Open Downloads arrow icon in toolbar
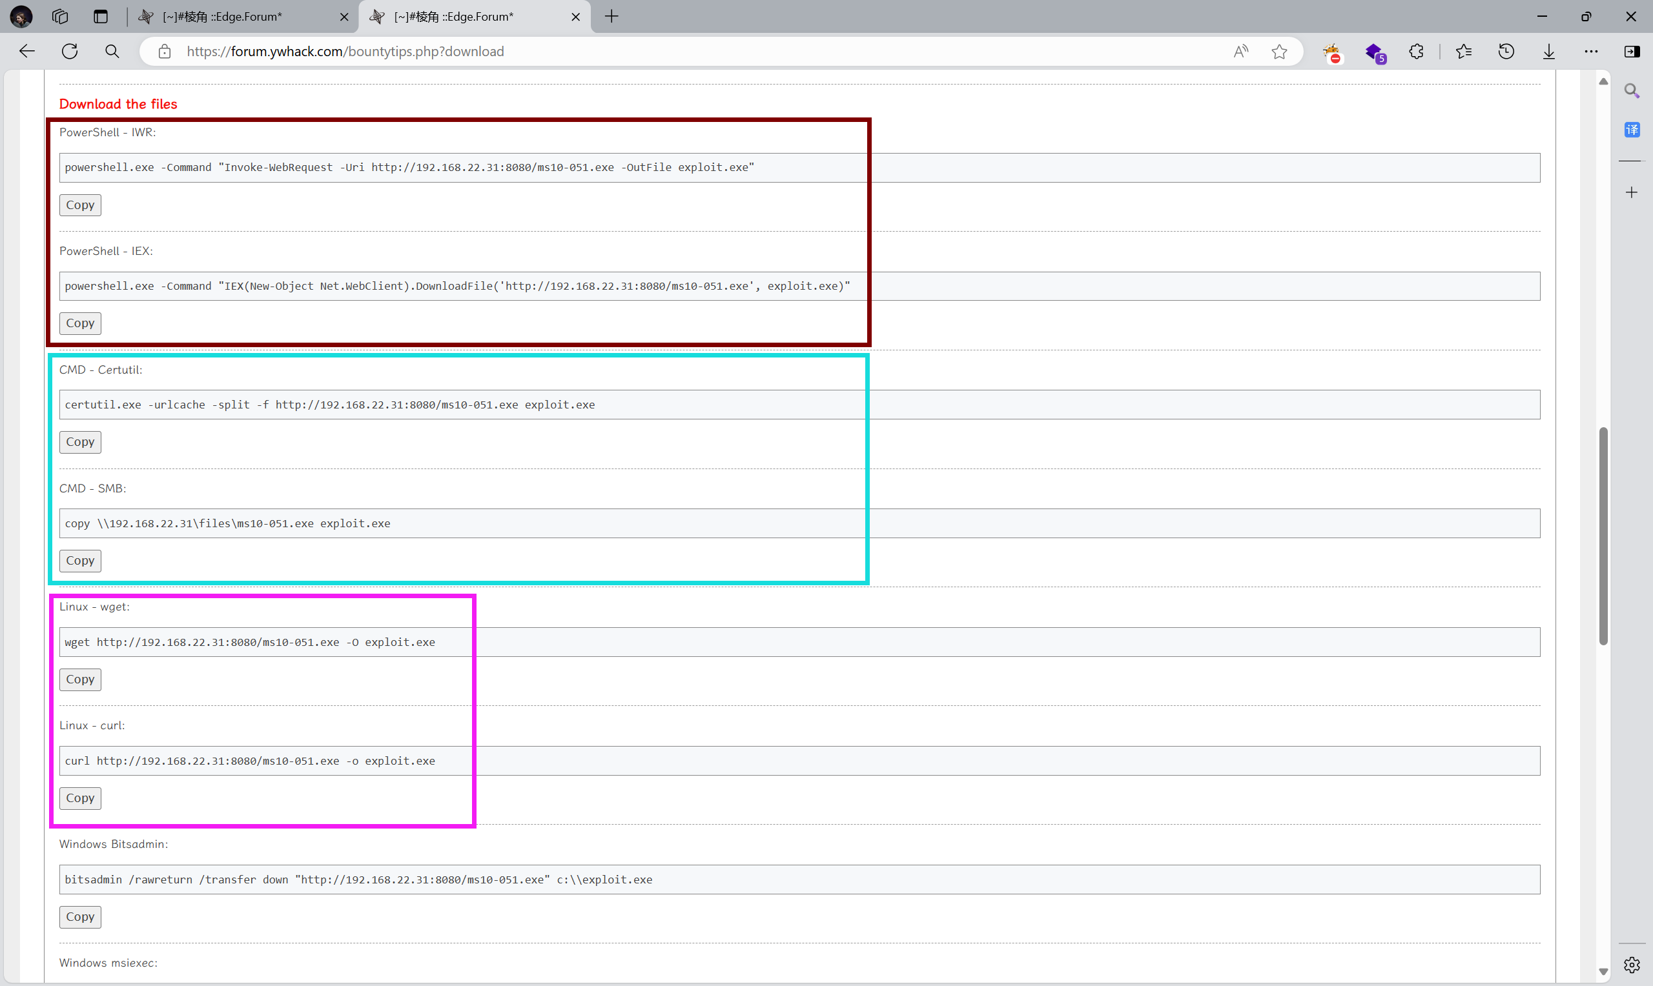 coord(1548,51)
